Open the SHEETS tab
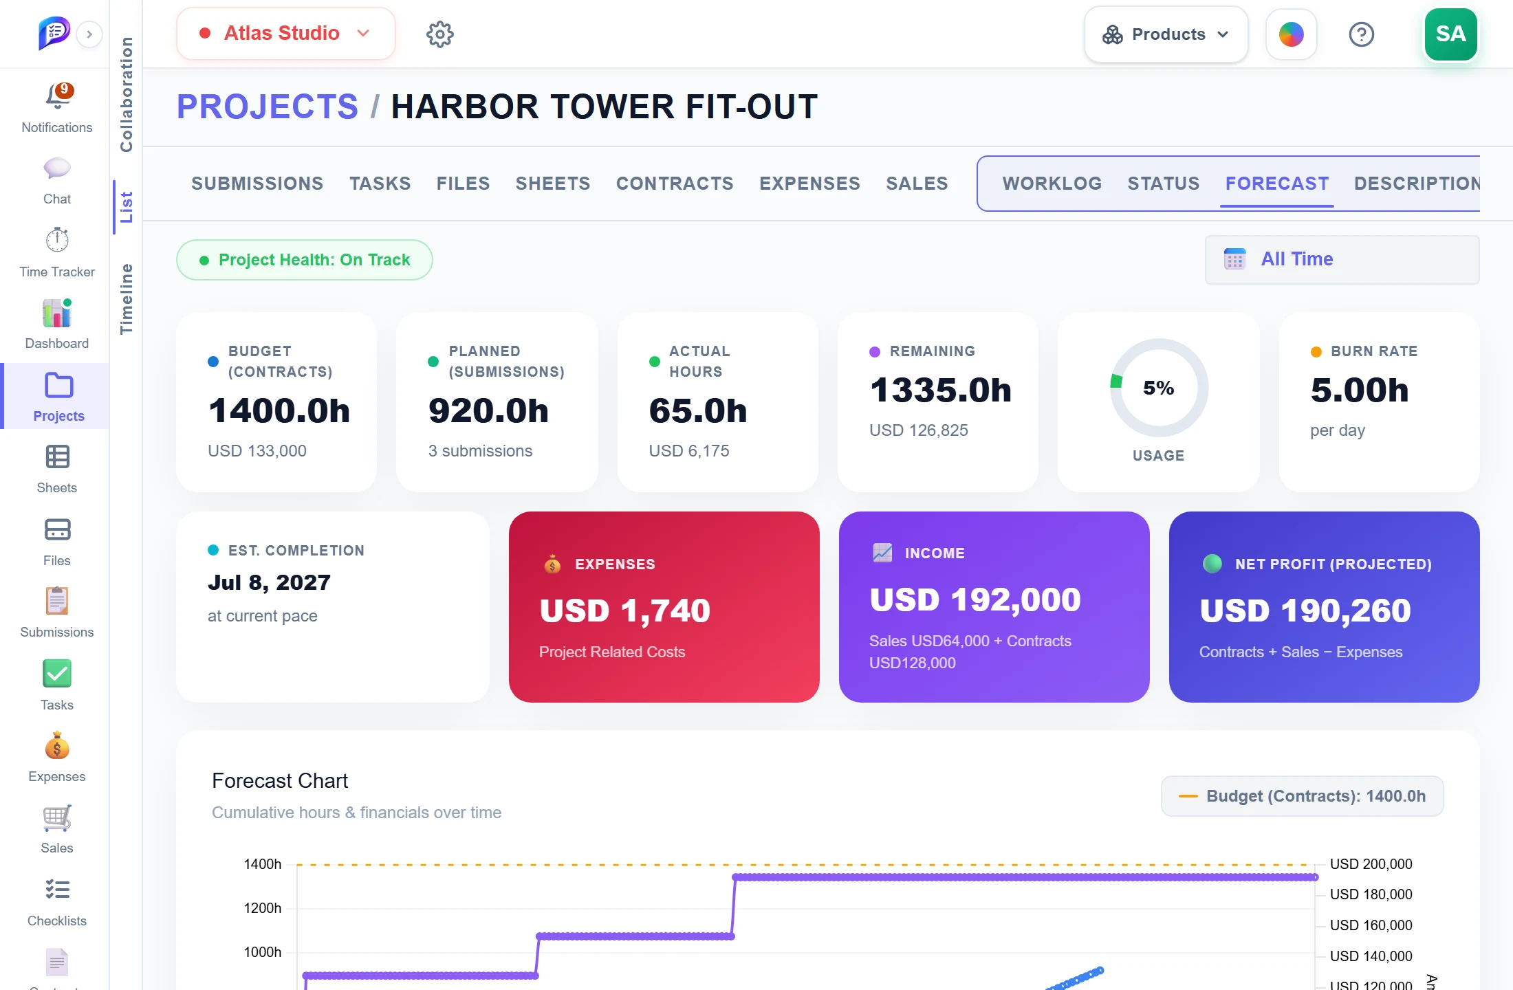 (553, 184)
